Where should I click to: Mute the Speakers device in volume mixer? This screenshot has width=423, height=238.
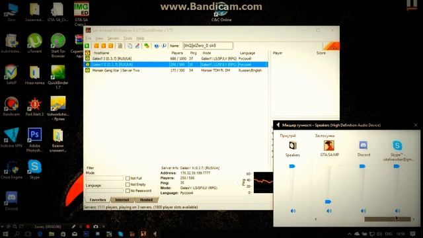(x=293, y=211)
